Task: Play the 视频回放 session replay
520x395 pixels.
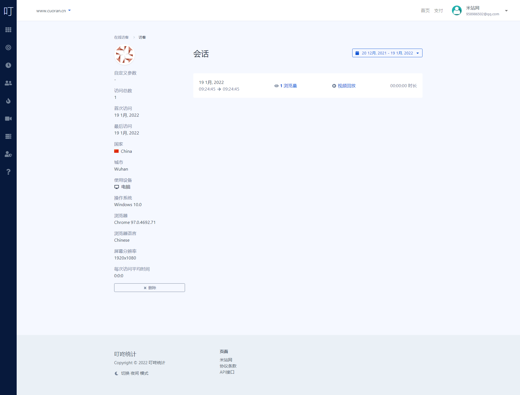Action: pos(344,86)
